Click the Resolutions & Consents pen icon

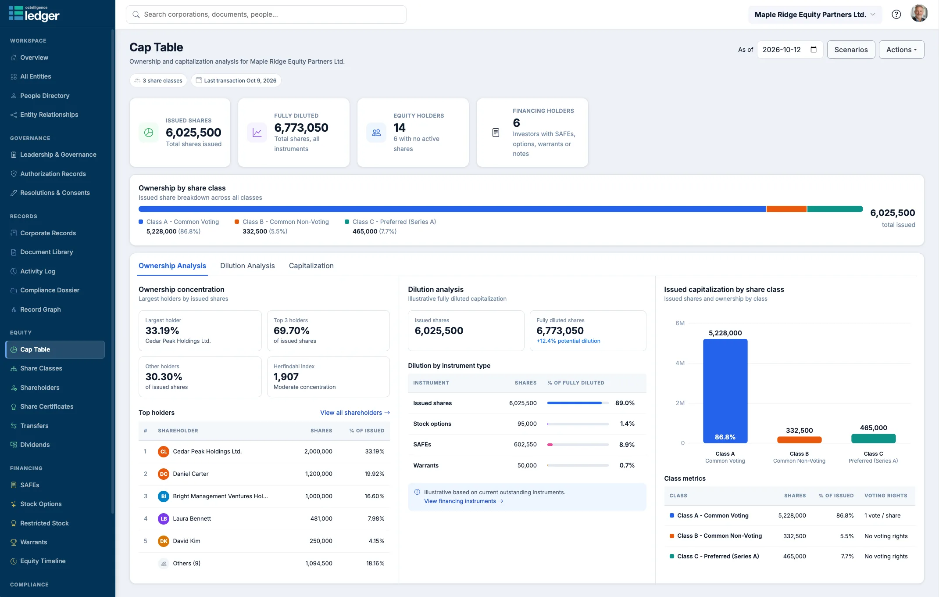point(14,193)
